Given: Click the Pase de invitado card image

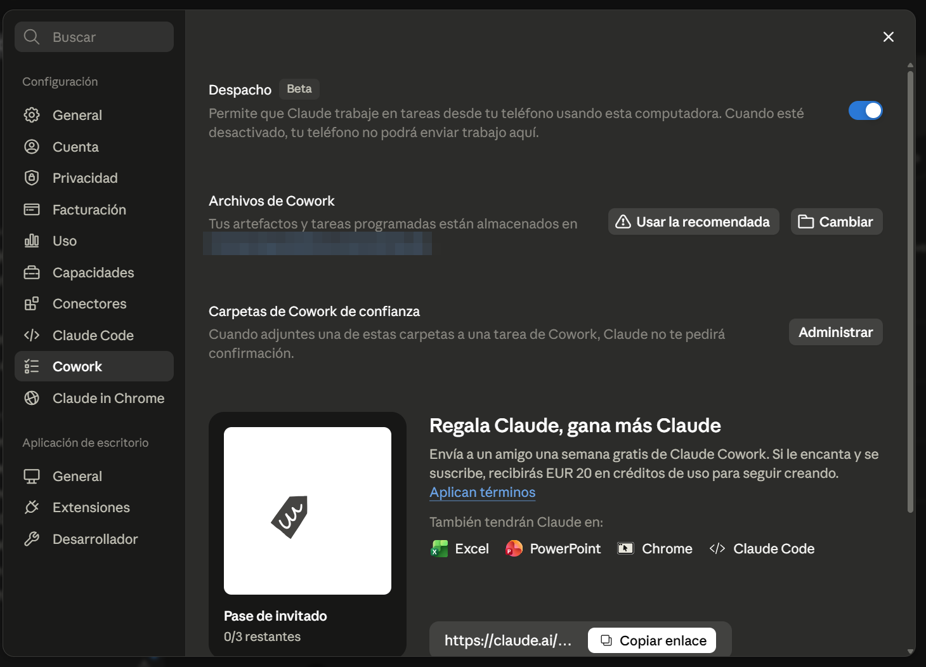Looking at the screenshot, I should (308, 511).
